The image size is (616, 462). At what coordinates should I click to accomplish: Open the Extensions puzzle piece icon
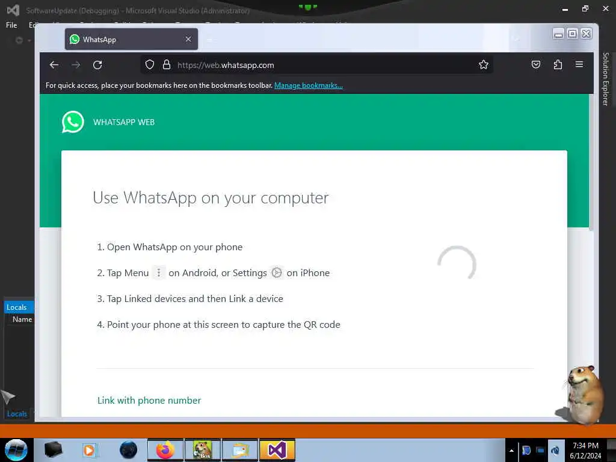[x=558, y=64]
